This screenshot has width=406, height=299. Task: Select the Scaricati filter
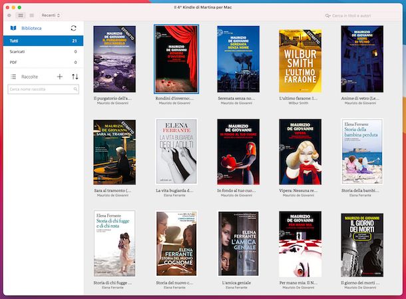[x=43, y=51]
